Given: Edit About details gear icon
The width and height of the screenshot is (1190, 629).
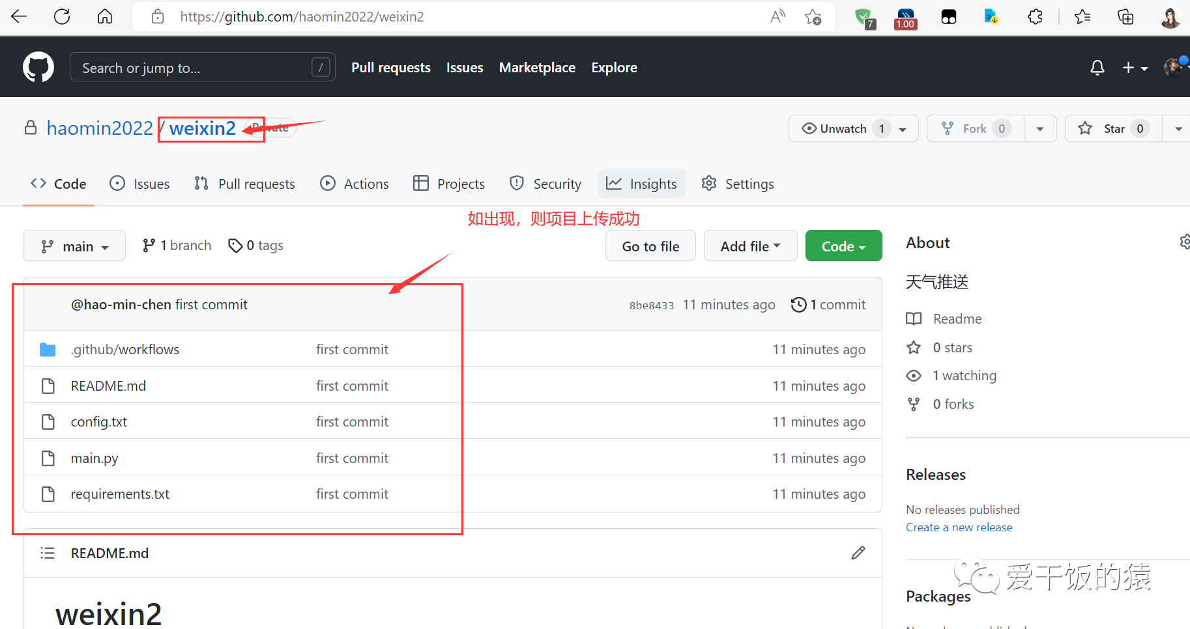Looking at the screenshot, I should (1185, 242).
